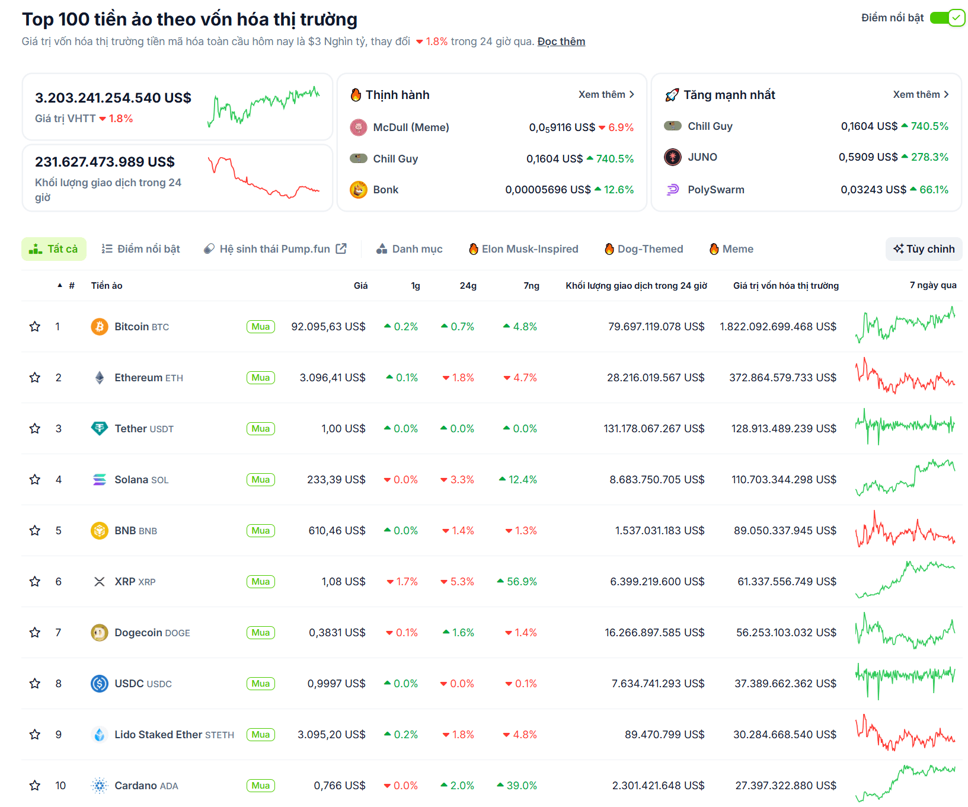
Task: Sort by Giá trị vốn hóa thị trường
Action: [x=786, y=285]
